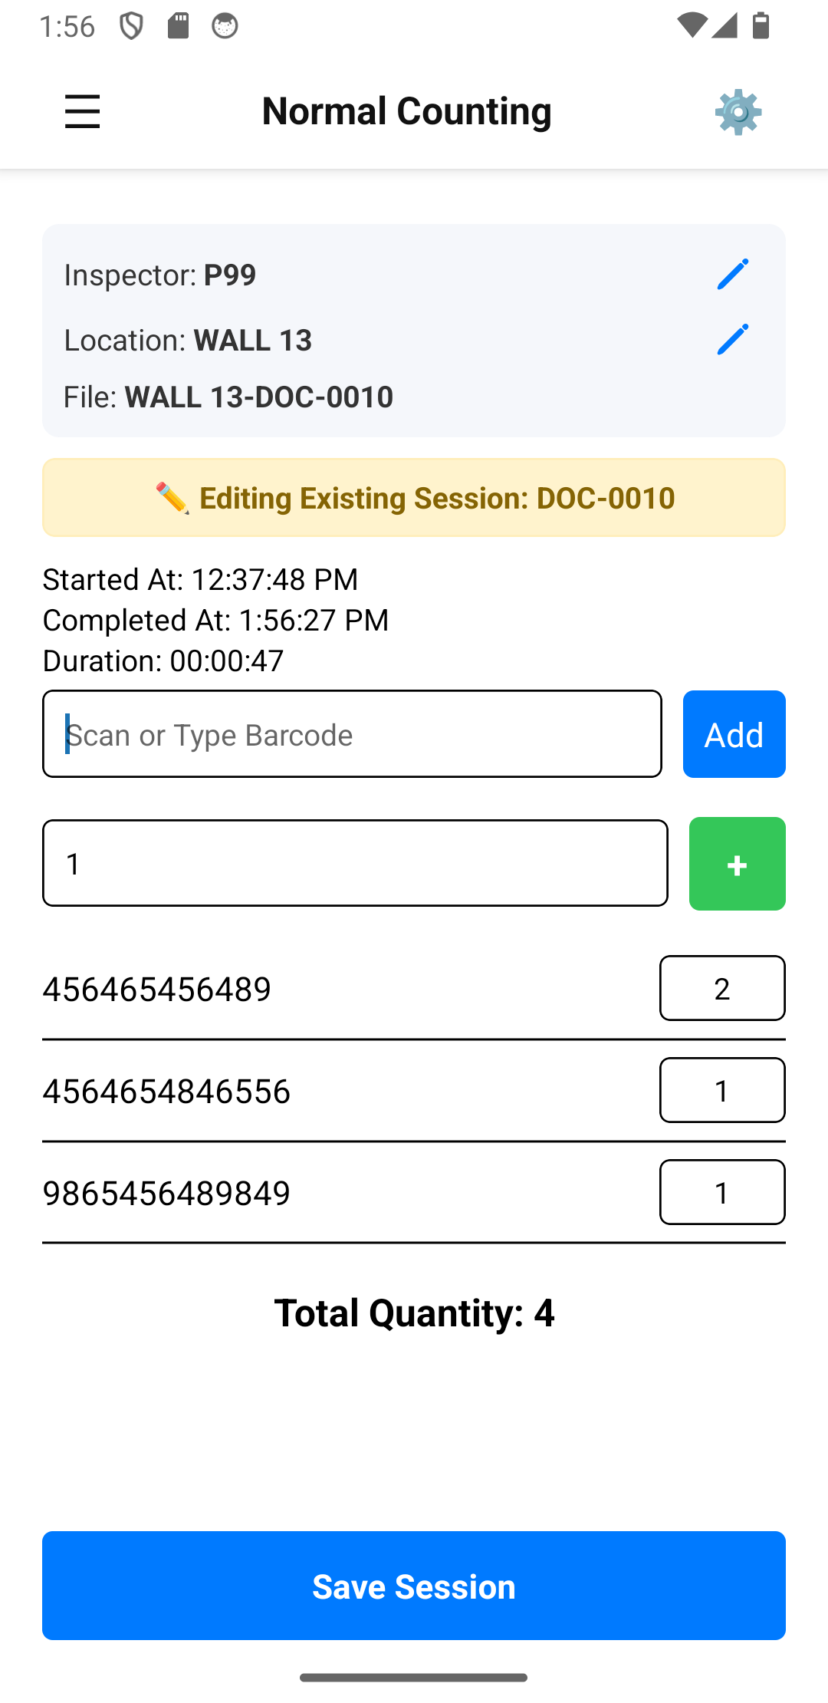Edit quantity box for barcode 9865456489849
The image size is (828, 1703).
(x=722, y=1192)
